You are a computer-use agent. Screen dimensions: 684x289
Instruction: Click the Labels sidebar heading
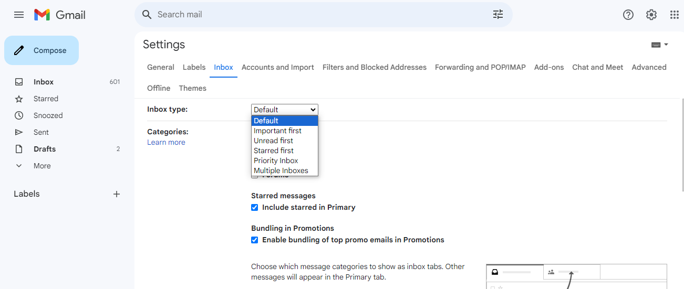(27, 194)
